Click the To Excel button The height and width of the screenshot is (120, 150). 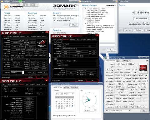click(138, 30)
